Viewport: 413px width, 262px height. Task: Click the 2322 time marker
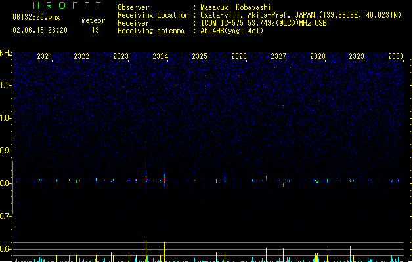pos(81,56)
